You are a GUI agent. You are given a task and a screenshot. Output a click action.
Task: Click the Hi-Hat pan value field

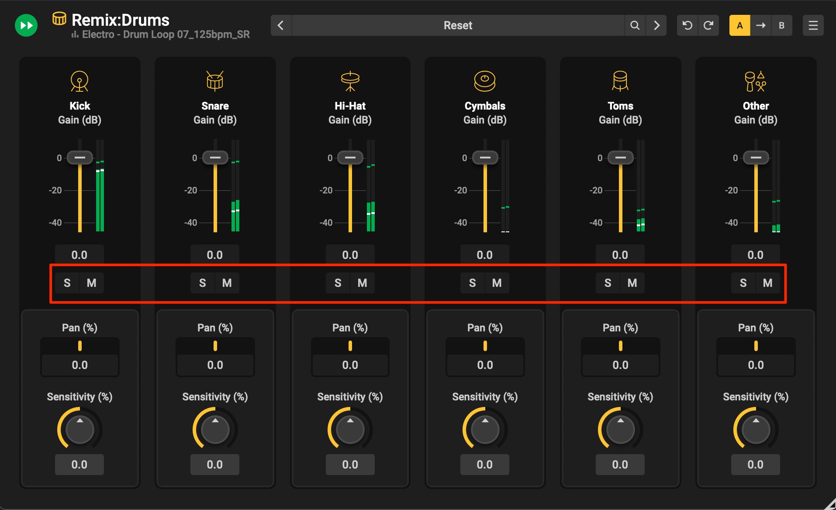350,365
